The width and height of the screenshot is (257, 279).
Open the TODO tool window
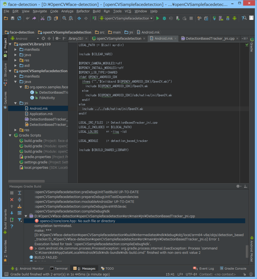point(107,268)
